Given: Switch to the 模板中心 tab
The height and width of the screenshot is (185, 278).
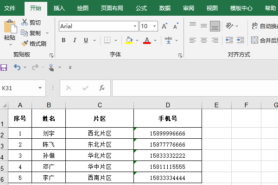Looking at the screenshot, I should point(241,8).
